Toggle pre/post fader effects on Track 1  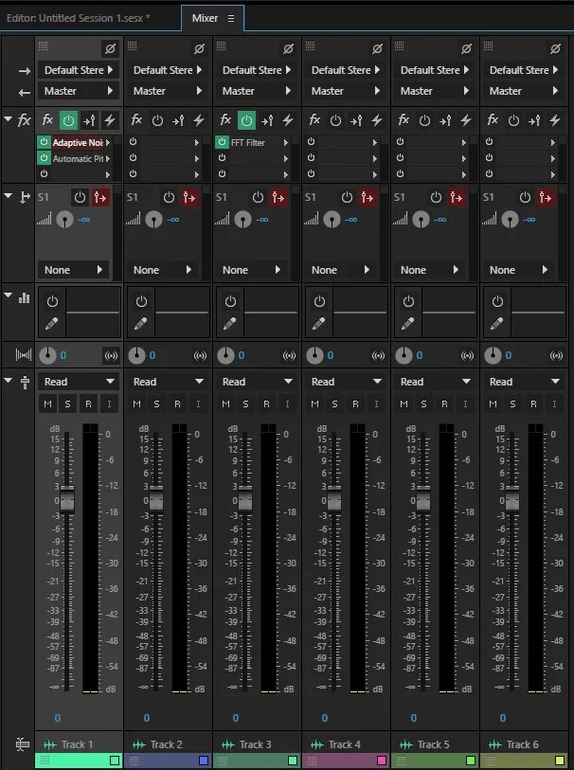pos(89,120)
